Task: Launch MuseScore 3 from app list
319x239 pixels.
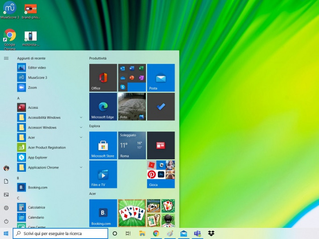Action: click(50, 78)
